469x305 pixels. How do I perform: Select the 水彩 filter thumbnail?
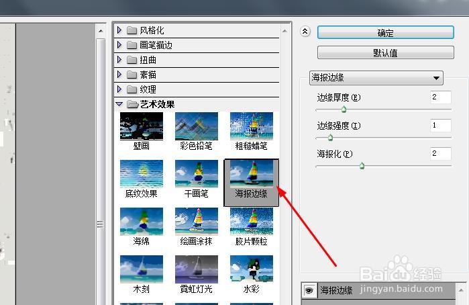click(x=252, y=269)
